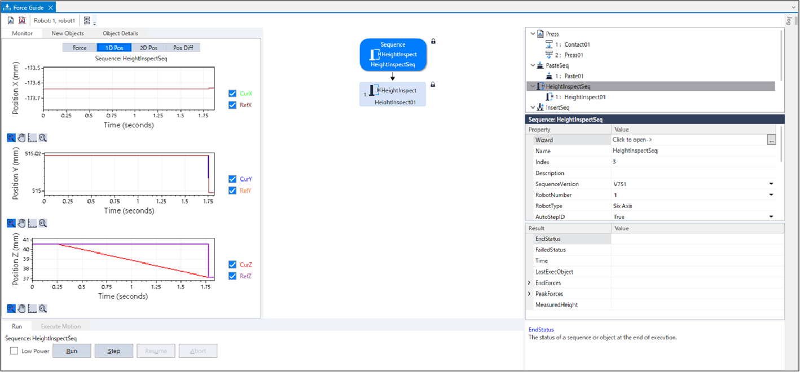Uncheck the CurX series checkbox
This screenshot has width=800, height=372.
pos(232,94)
